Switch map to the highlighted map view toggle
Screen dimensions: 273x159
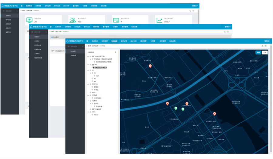[x=258, y=52]
